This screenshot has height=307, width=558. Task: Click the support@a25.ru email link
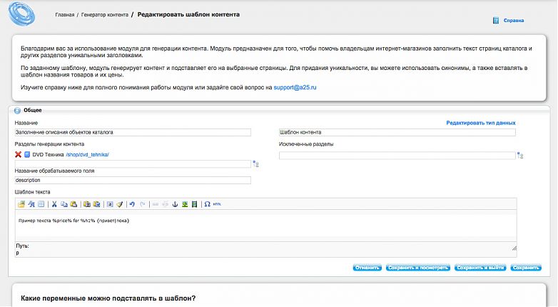(x=295, y=87)
